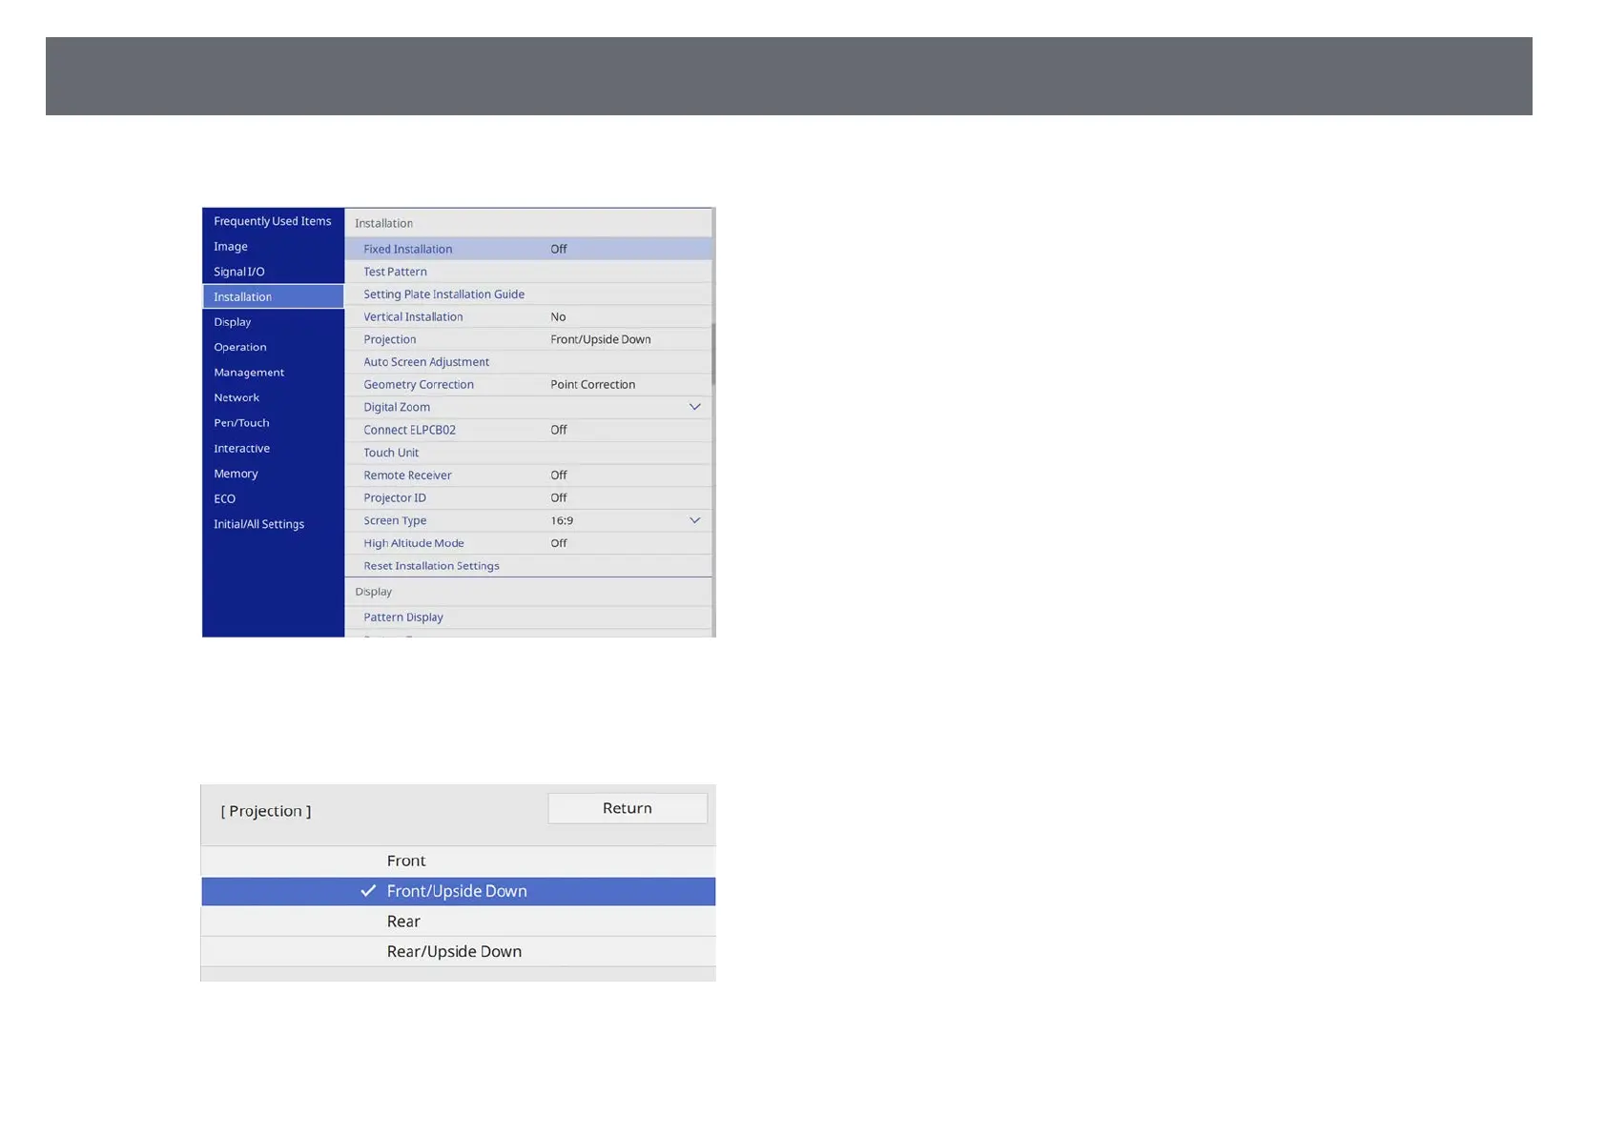The image size is (1606, 1134).
Task: Open Auto Screen Adjustment
Action: [x=528, y=362]
